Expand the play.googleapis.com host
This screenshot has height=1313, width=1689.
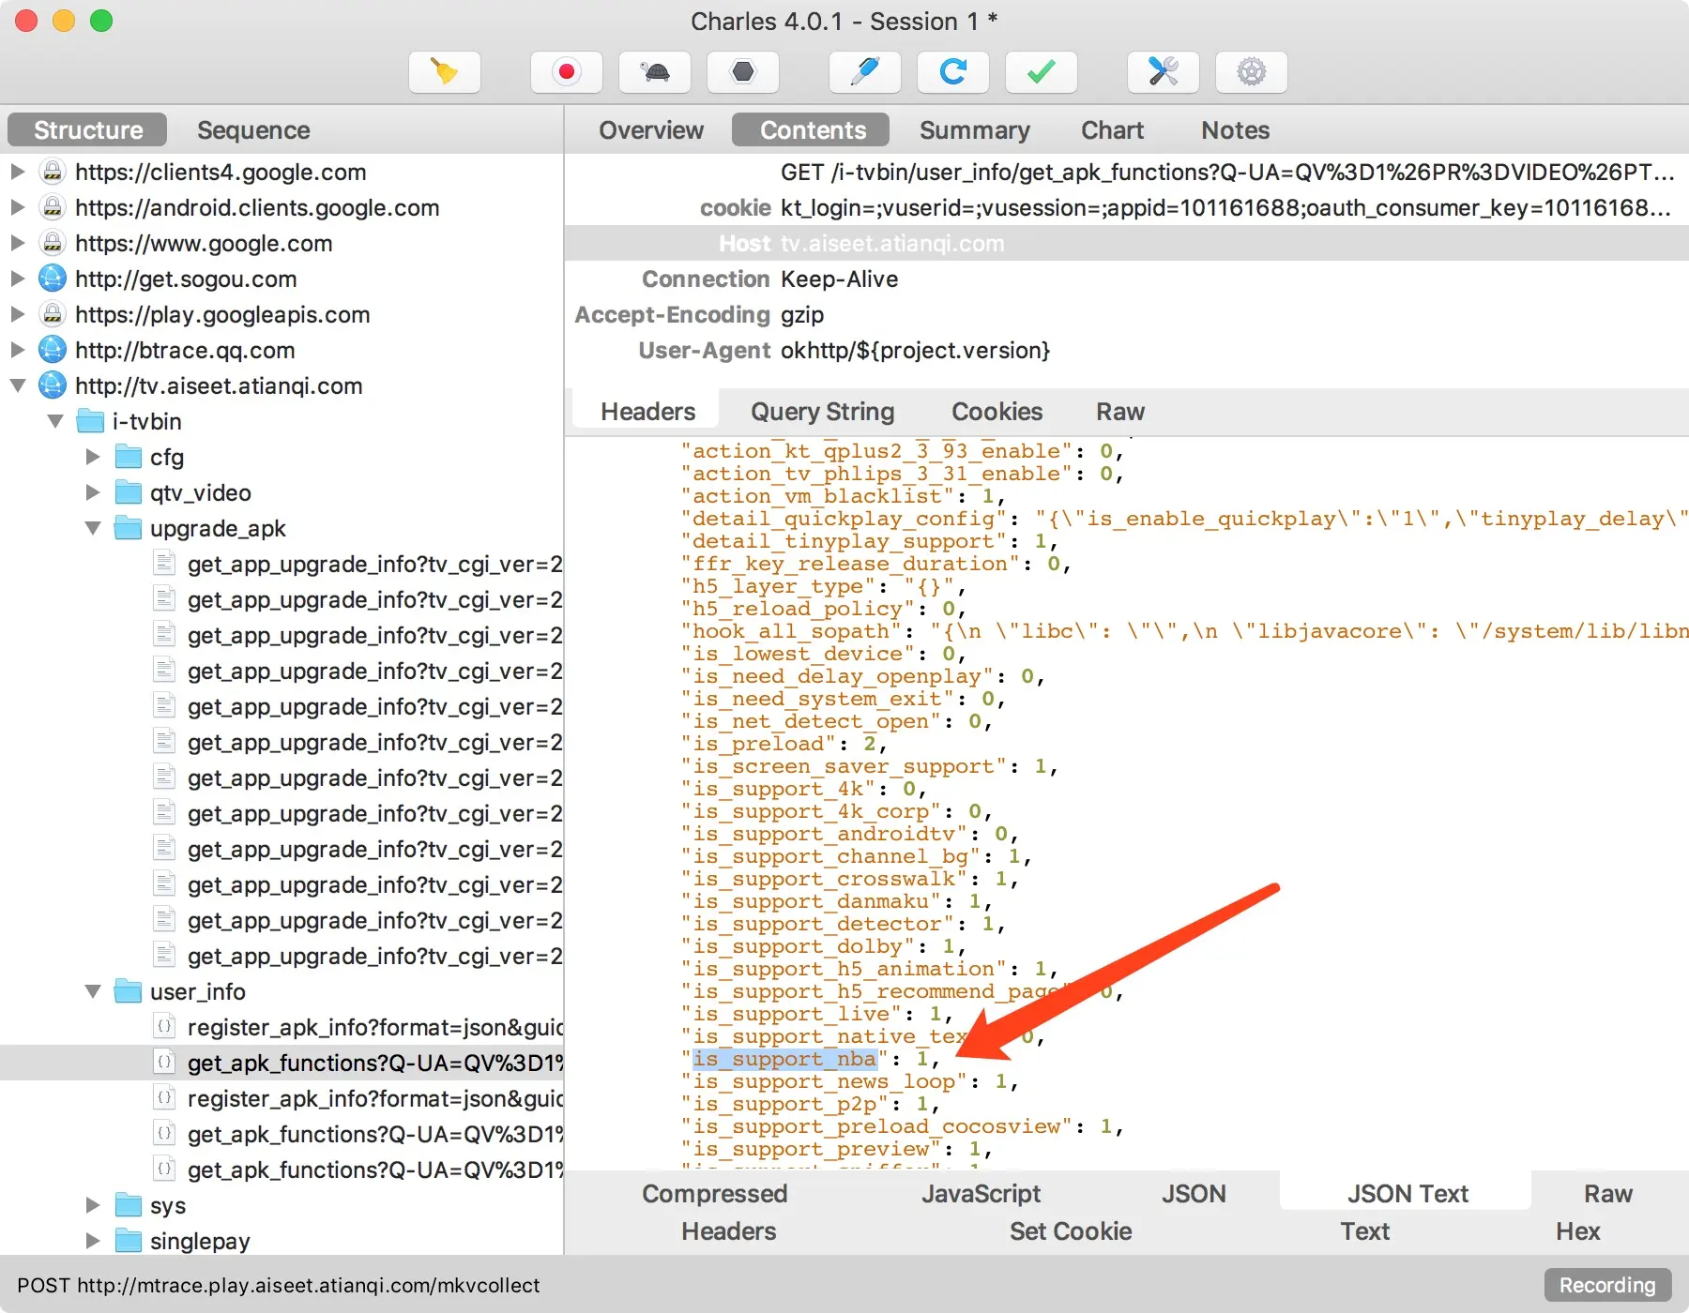18,314
